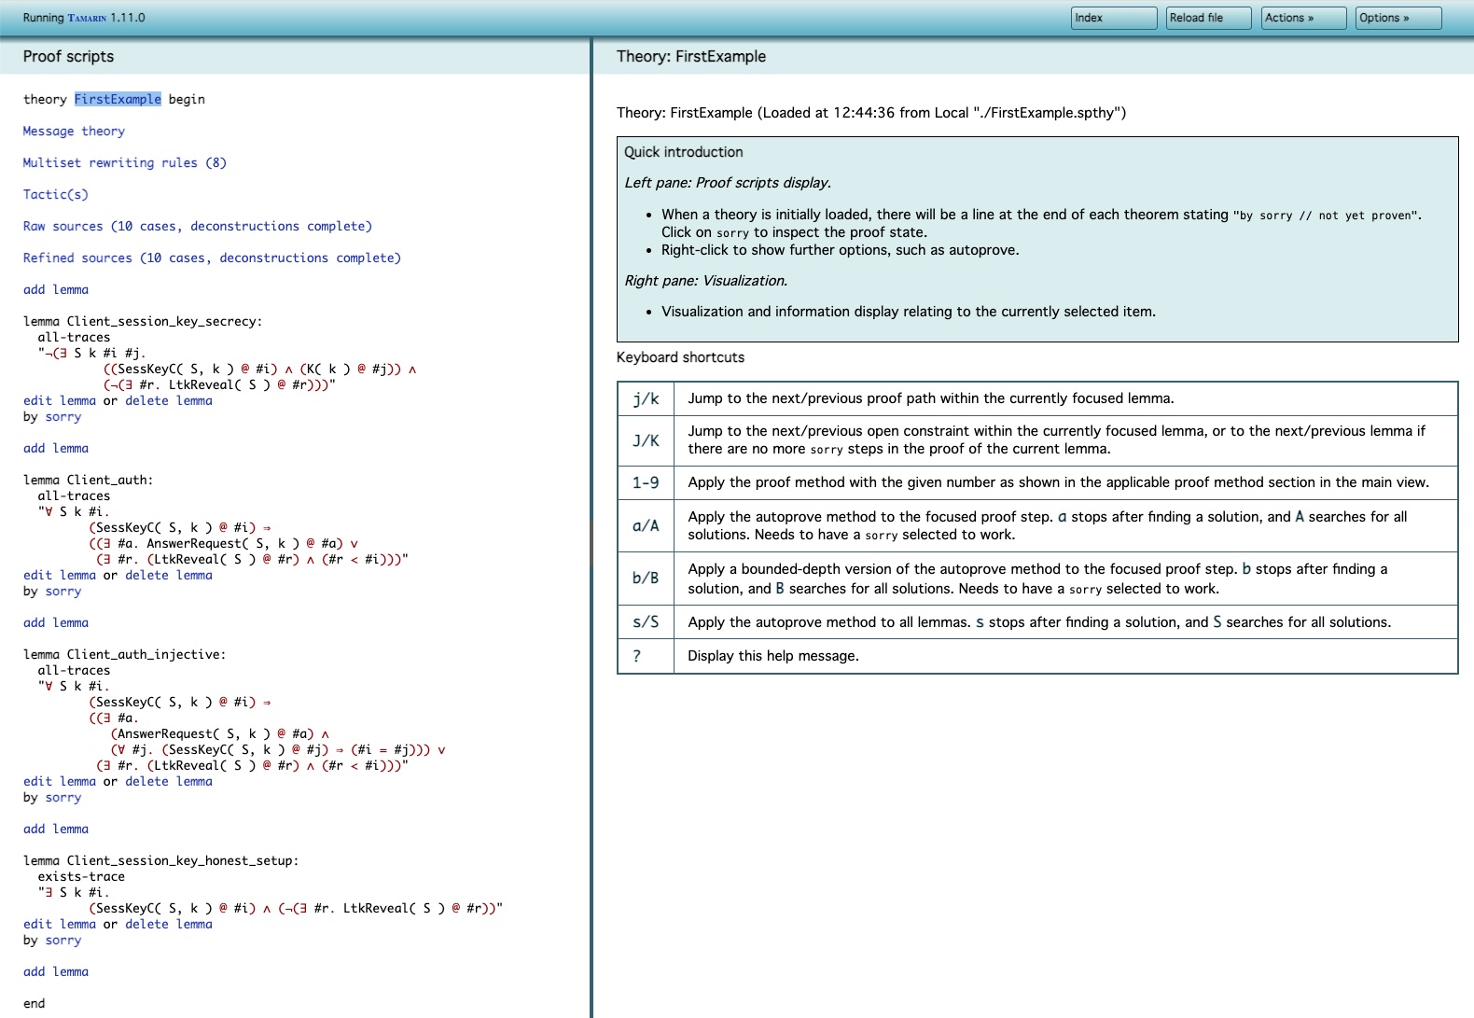Open Multiset rewriting rules (8)
The width and height of the screenshot is (1474, 1018).
tap(124, 163)
